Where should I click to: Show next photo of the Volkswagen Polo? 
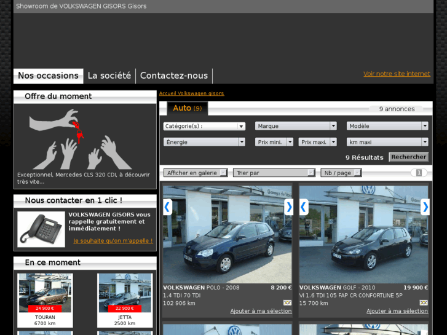point(289,207)
